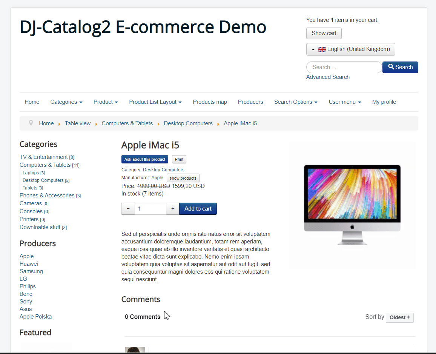436x354 pixels.
Task: Click the breadcrumb location pin icon
Action: tap(31, 123)
